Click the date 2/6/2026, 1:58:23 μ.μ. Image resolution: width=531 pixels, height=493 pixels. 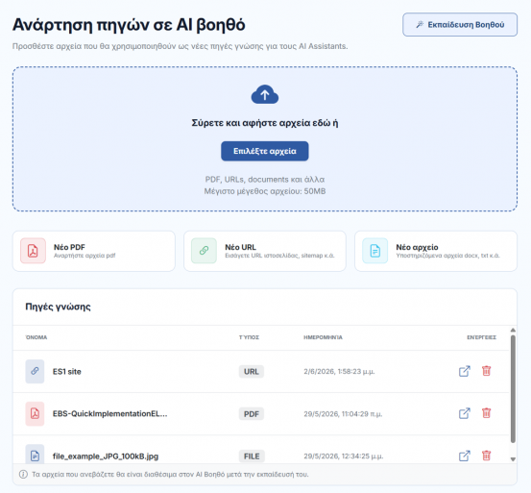tap(339, 372)
